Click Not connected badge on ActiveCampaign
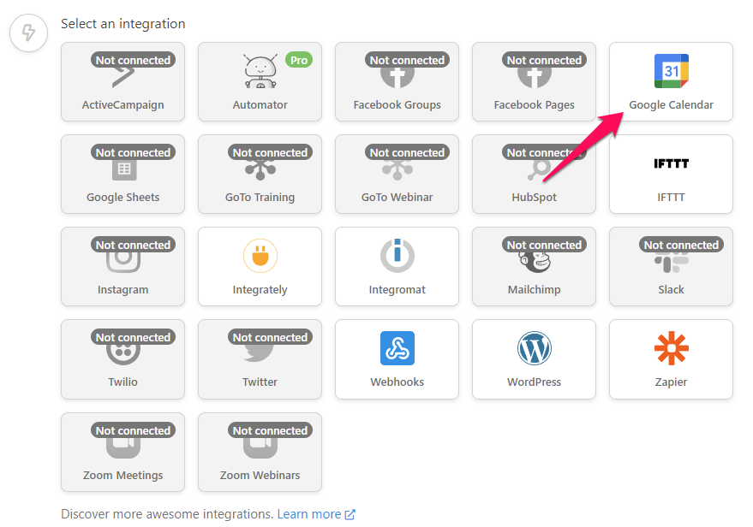The width and height of the screenshot is (753, 527). tap(133, 60)
